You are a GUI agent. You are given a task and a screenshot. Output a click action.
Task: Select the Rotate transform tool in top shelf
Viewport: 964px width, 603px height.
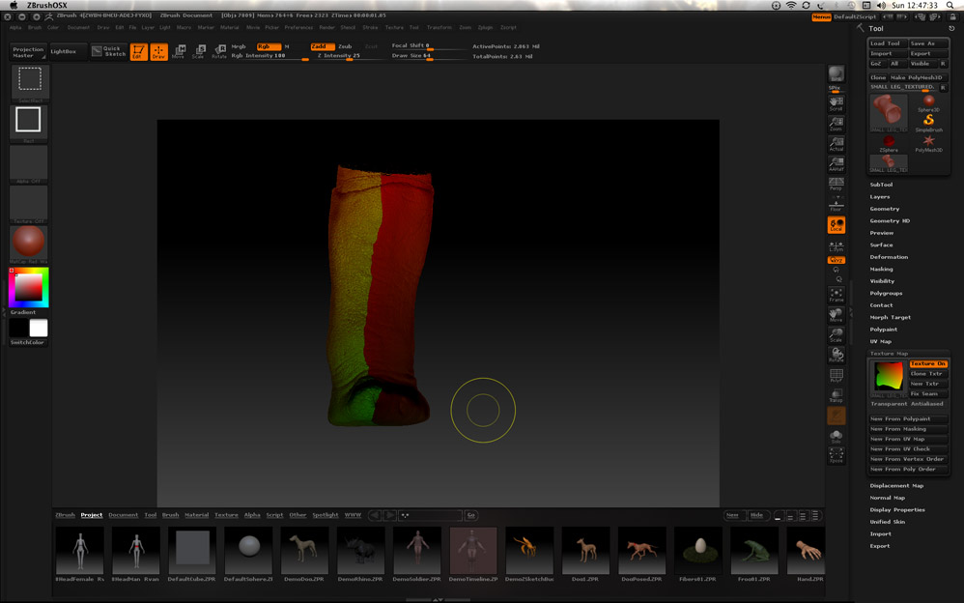click(219, 51)
